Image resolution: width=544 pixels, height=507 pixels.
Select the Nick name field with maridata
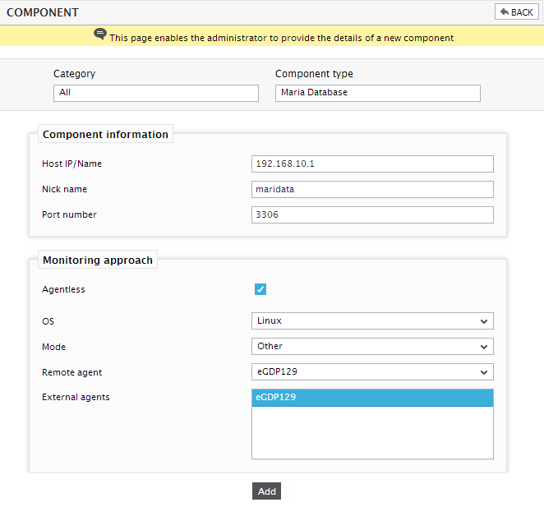(x=372, y=189)
